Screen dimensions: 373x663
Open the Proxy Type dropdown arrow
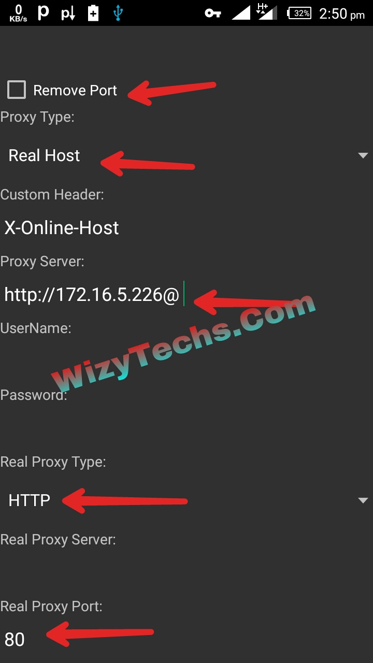(x=363, y=155)
